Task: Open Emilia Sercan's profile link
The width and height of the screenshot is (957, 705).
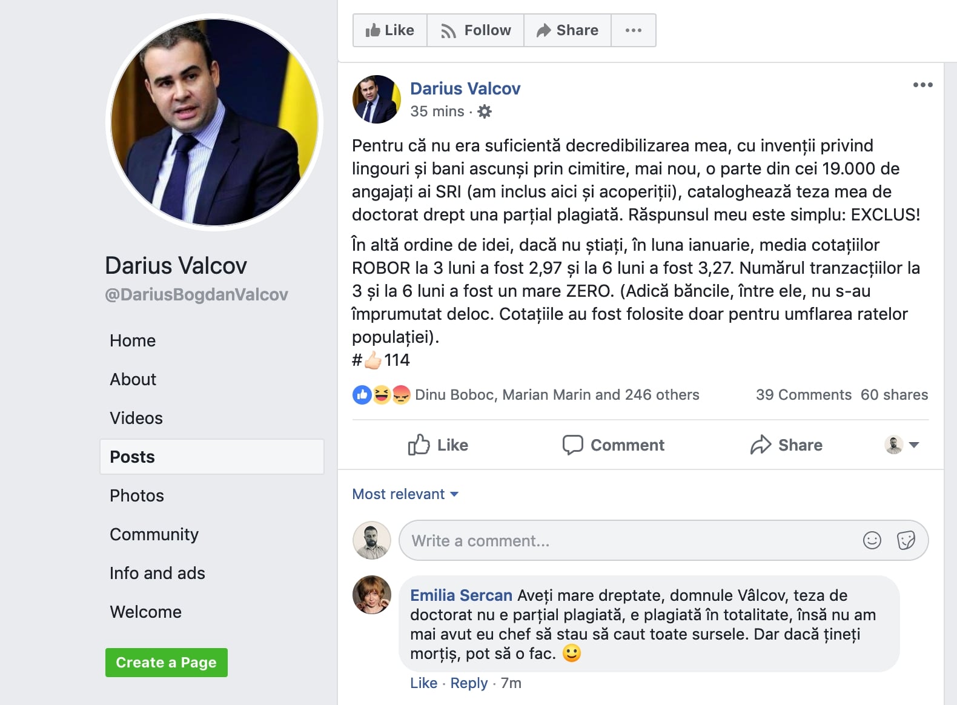Action: [461, 595]
